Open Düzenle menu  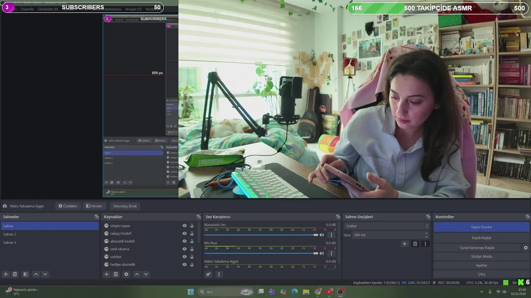[27, 9]
